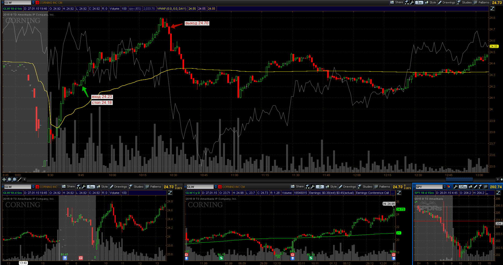The width and height of the screenshot is (503, 265).
Task: Open settings wrench in daily GLW chart
Action: pos(313,187)
